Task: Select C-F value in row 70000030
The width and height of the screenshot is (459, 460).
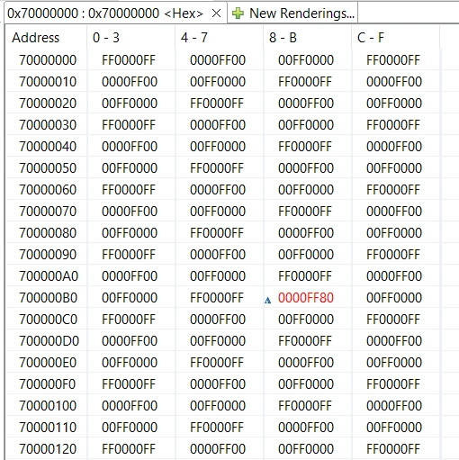Action: coord(393,125)
